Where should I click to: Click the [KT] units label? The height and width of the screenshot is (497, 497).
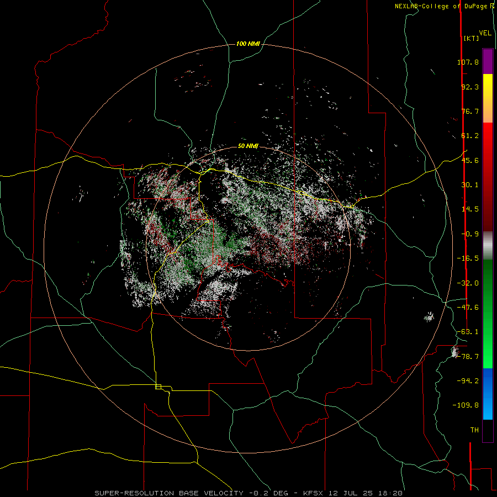coord(472,38)
